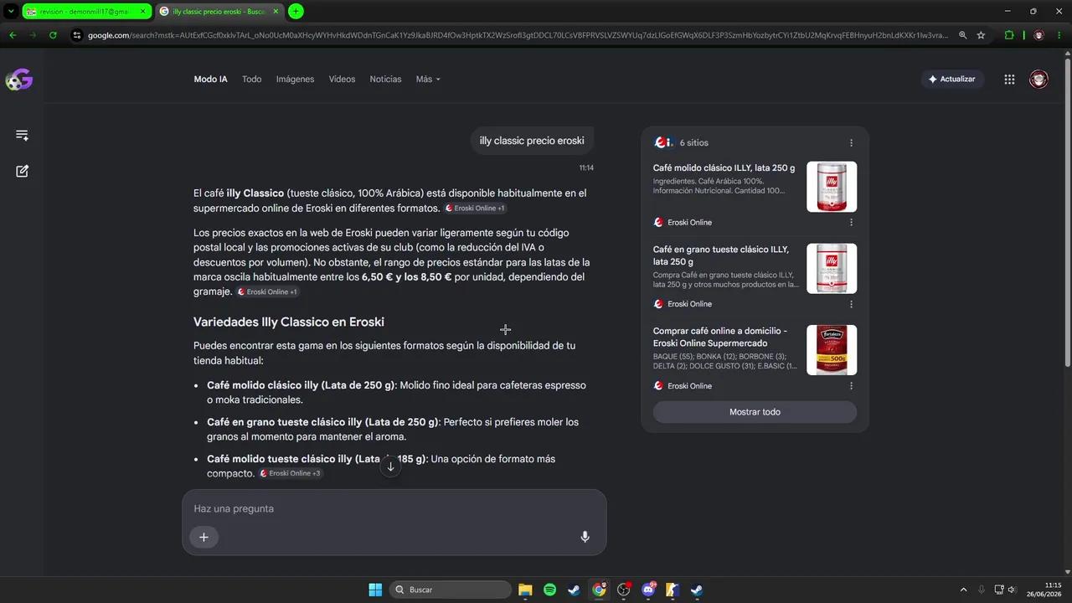The image size is (1072, 603).
Task: Open the Chrome three-dot menu
Action: point(1060,35)
